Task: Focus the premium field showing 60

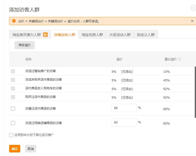Action: click(124, 122)
